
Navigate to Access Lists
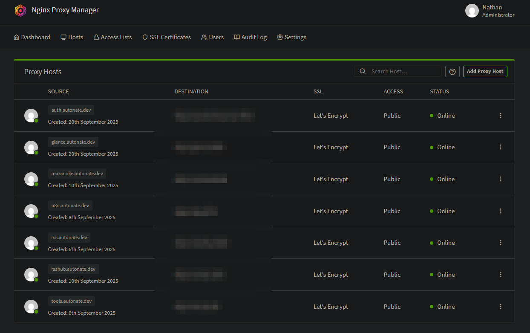click(x=112, y=37)
